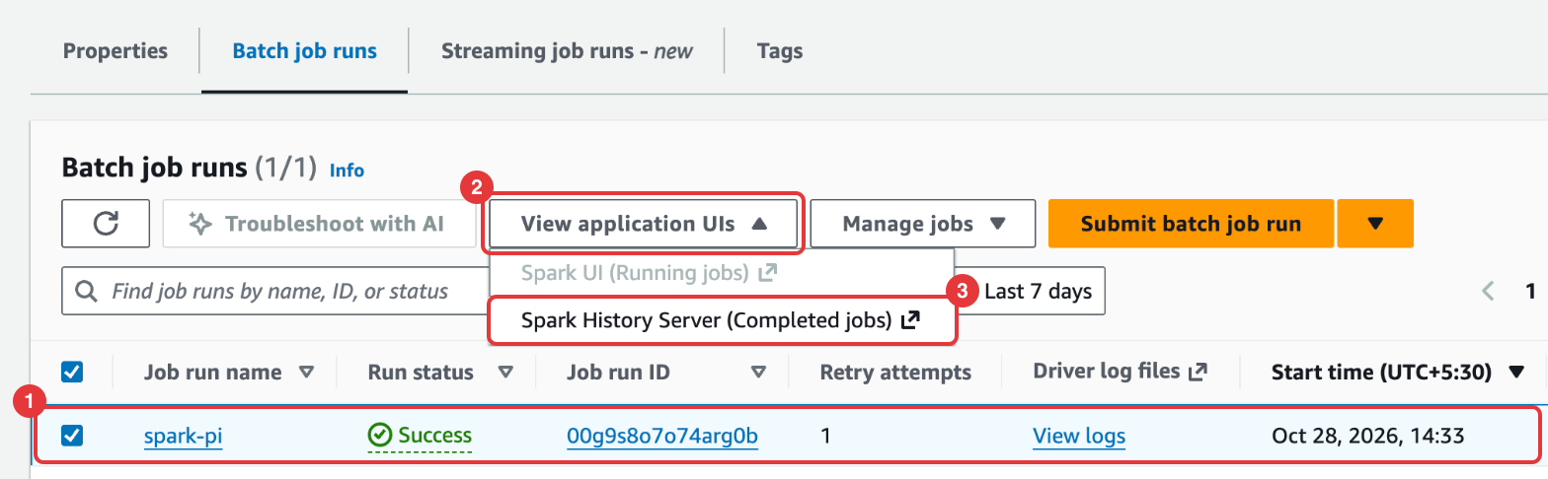Open the Info link beside Batch job runs
1548x479 pixels.
point(347,171)
